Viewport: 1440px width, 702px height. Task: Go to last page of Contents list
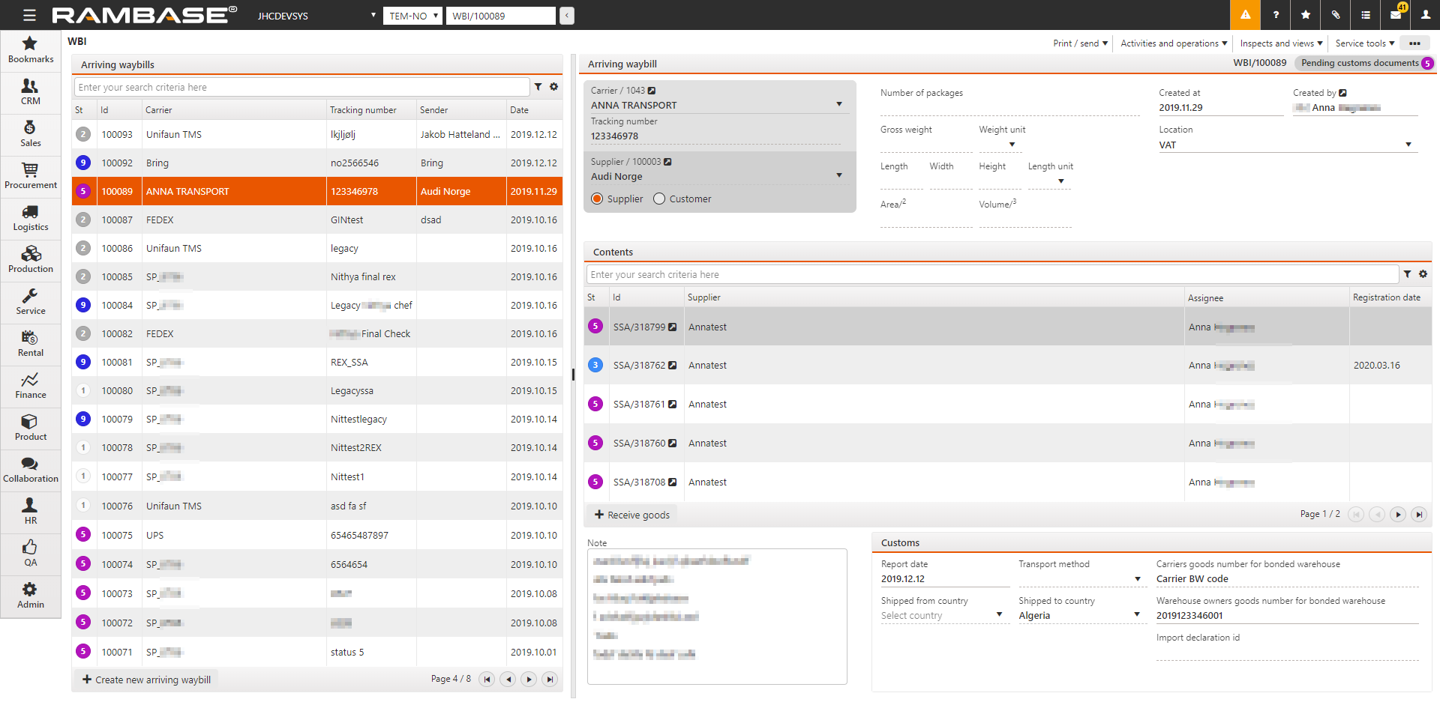tap(1418, 514)
